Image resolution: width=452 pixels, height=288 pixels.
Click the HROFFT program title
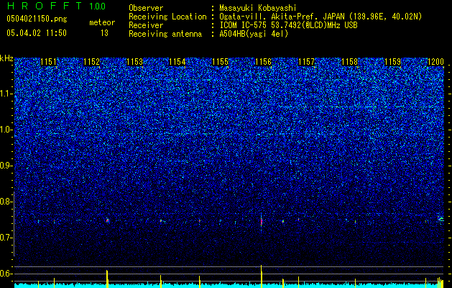(x=45, y=6)
